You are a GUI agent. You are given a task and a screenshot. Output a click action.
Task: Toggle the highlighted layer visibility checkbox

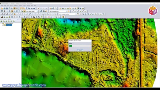coord(4,25)
